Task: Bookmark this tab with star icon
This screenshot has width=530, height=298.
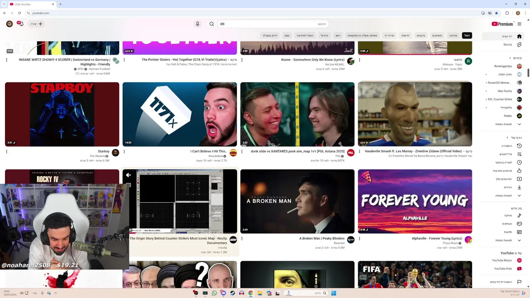Action: (496, 13)
